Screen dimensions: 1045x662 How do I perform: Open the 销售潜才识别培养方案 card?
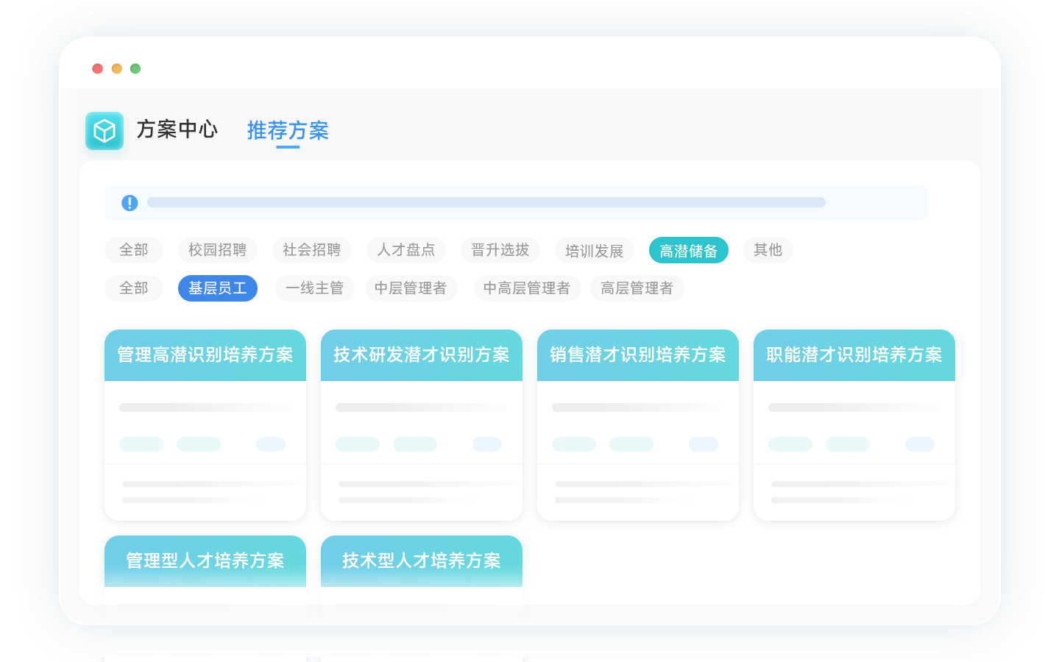[x=638, y=355]
